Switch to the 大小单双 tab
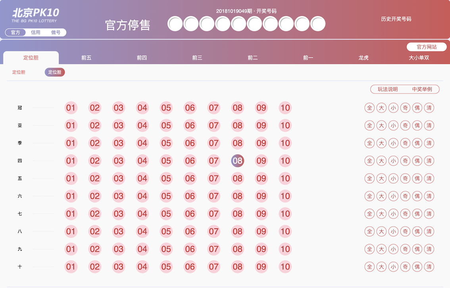The width and height of the screenshot is (450, 288). (419, 58)
